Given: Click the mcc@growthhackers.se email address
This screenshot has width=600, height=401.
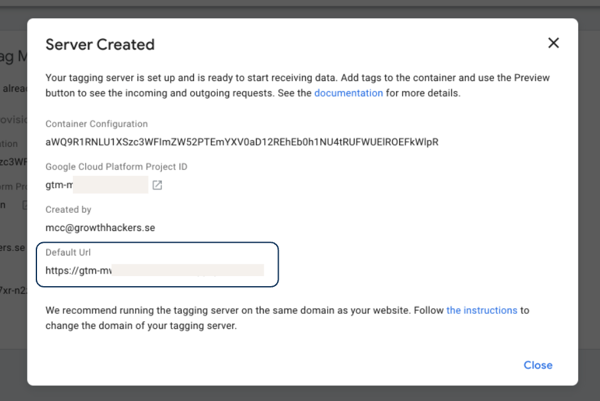Looking at the screenshot, I should (x=100, y=228).
